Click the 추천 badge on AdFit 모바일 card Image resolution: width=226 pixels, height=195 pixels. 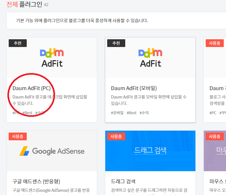coord(116,43)
